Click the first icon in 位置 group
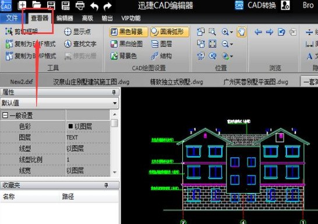This screenshot has width=318, height=224. pyautogui.click(x=200, y=32)
